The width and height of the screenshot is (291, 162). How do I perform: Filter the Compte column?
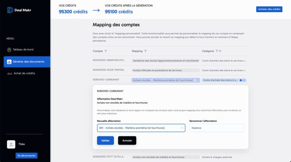pyautogui.click(x=106, y=51)
